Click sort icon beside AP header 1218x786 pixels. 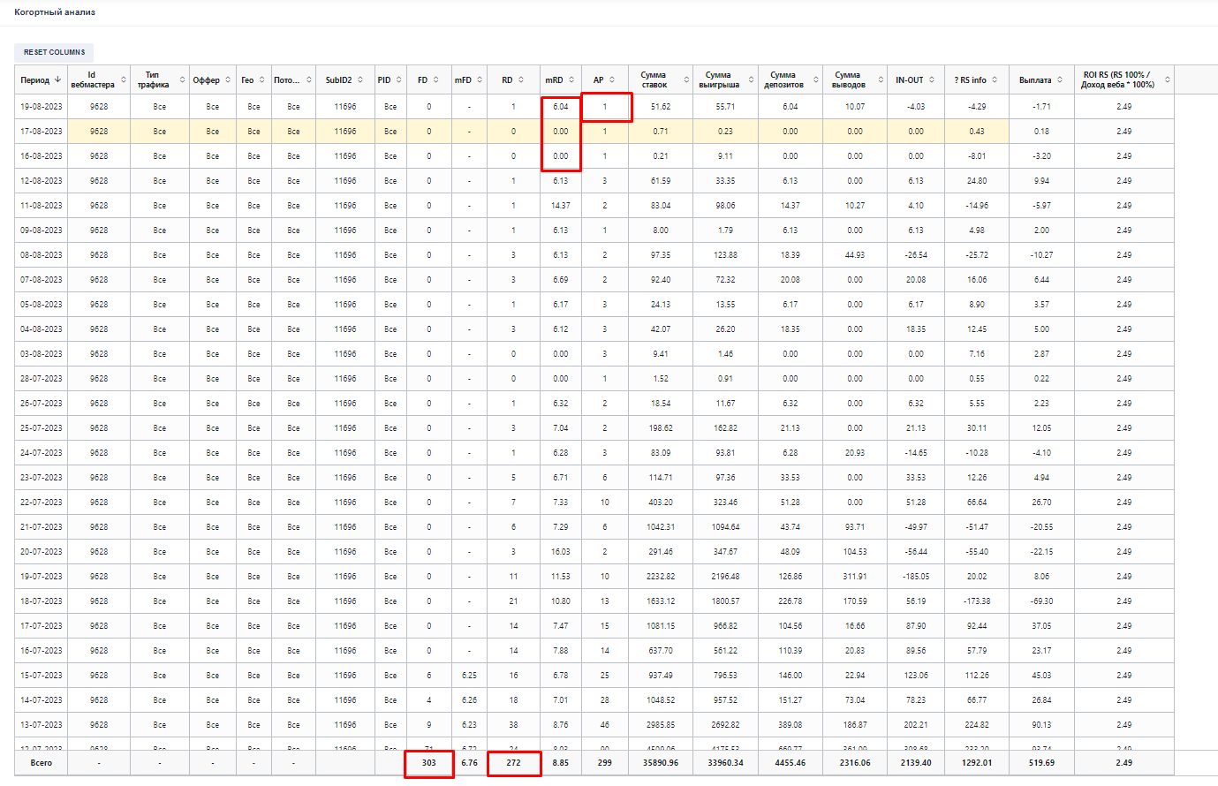(x=612, y=79)
